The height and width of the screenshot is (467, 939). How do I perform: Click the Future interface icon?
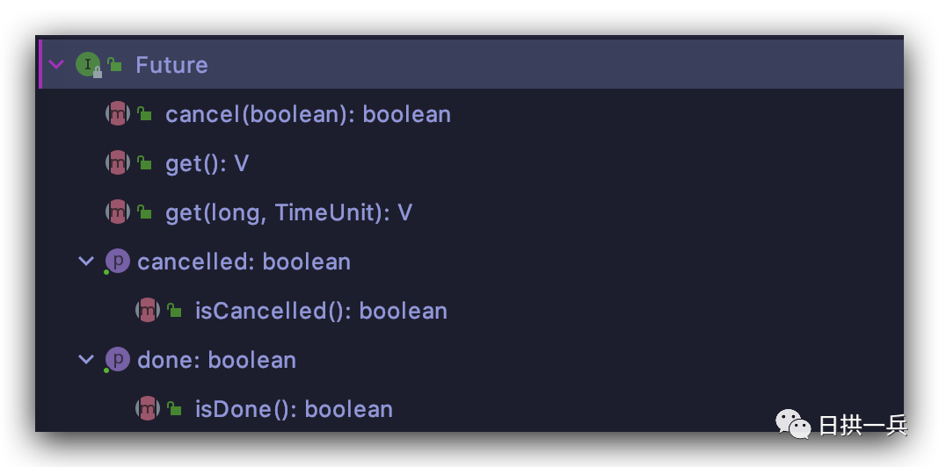[x=88, y=64]
